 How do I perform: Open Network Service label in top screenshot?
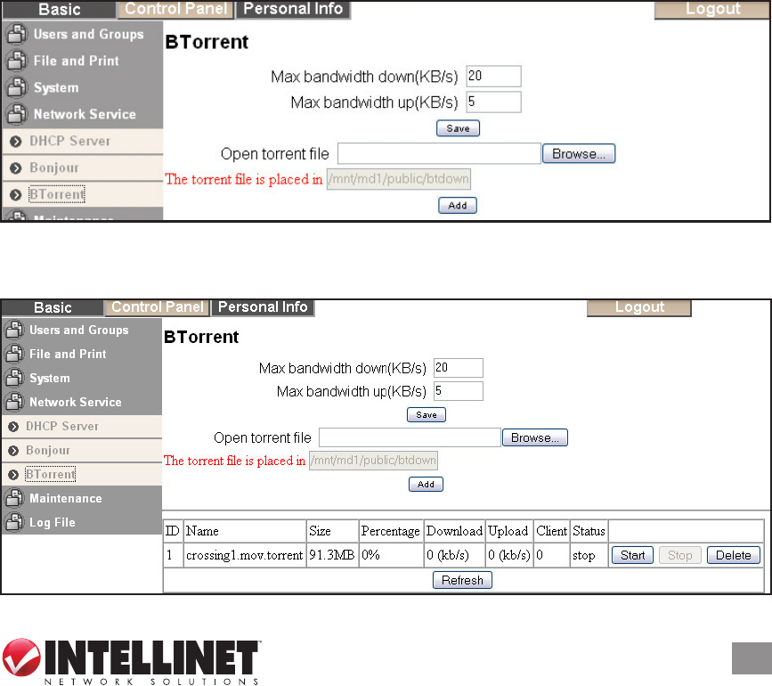pos(85,114)
